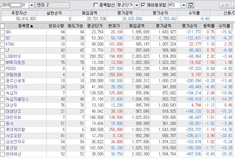The width and height of the screenshot is (235, 159).
Task: Click 광주신세계 purchase amount 2,080,312
Action: point(140,81)
